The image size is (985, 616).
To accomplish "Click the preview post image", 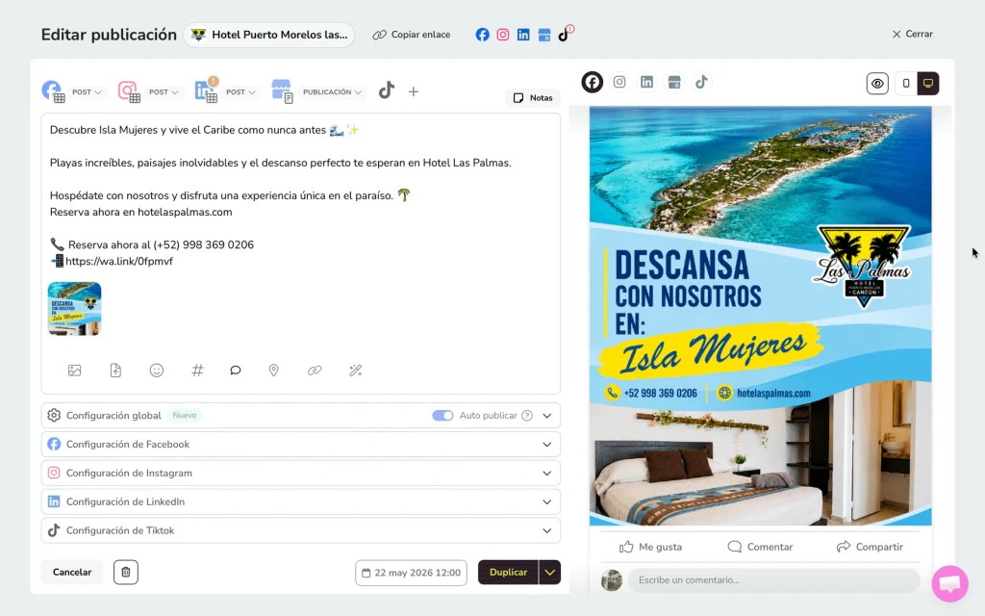I will coord(760,316).
